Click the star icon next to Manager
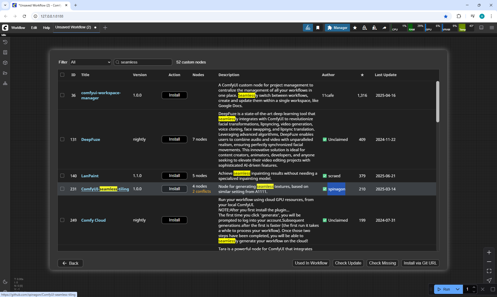This screenshot has width=497, height=297. pyautogui.click(x=355, y=28)
